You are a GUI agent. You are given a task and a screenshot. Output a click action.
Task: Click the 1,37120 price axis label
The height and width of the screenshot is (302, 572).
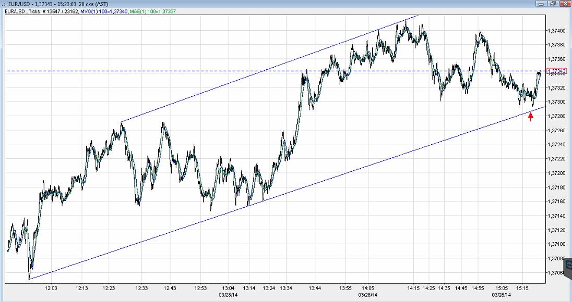pos(556,230)
